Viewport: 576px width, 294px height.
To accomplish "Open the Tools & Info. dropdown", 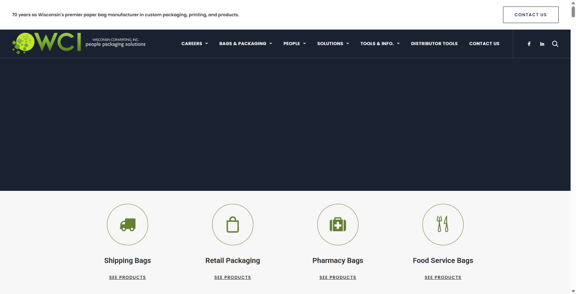I will coord(380,43).
